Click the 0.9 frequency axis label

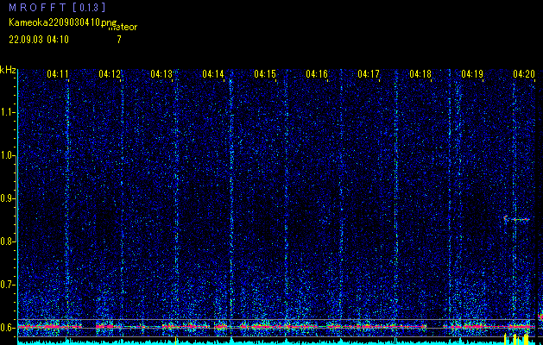coord(6,198)
